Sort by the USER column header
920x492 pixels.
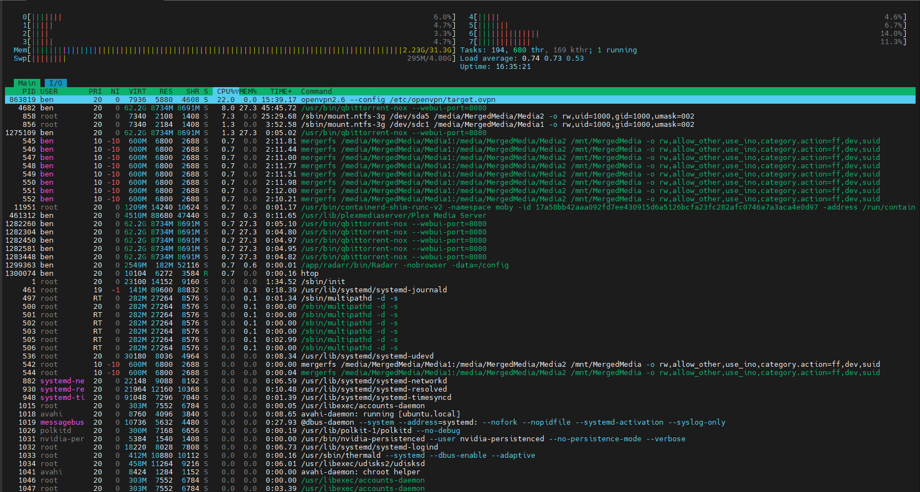click(x=49, y=92)
